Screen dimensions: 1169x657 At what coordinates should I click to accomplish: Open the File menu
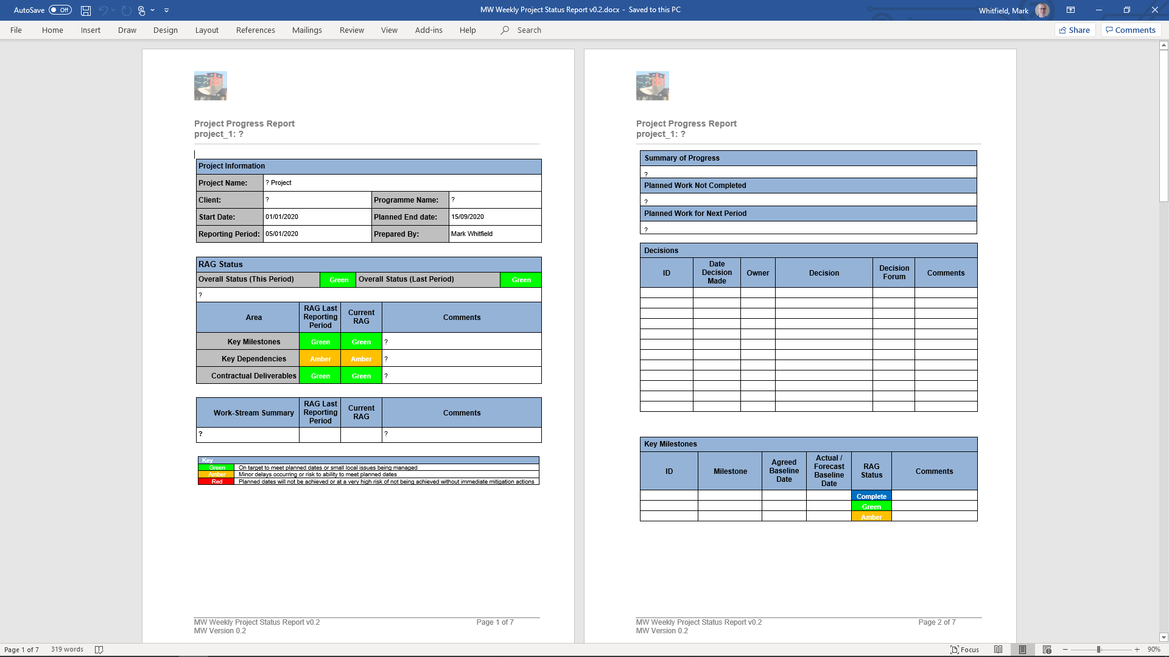16,30
